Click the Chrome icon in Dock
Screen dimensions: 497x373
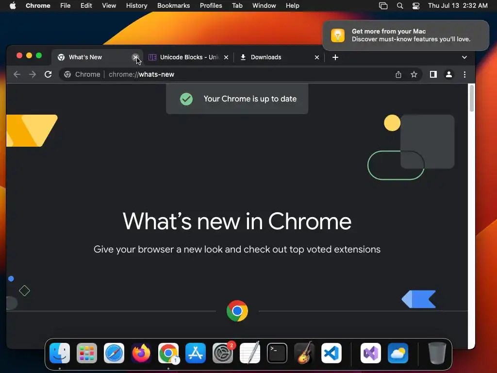coord(168,353)
